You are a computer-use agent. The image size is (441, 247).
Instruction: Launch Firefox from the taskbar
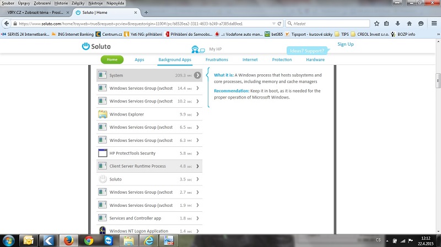[68, 240]
